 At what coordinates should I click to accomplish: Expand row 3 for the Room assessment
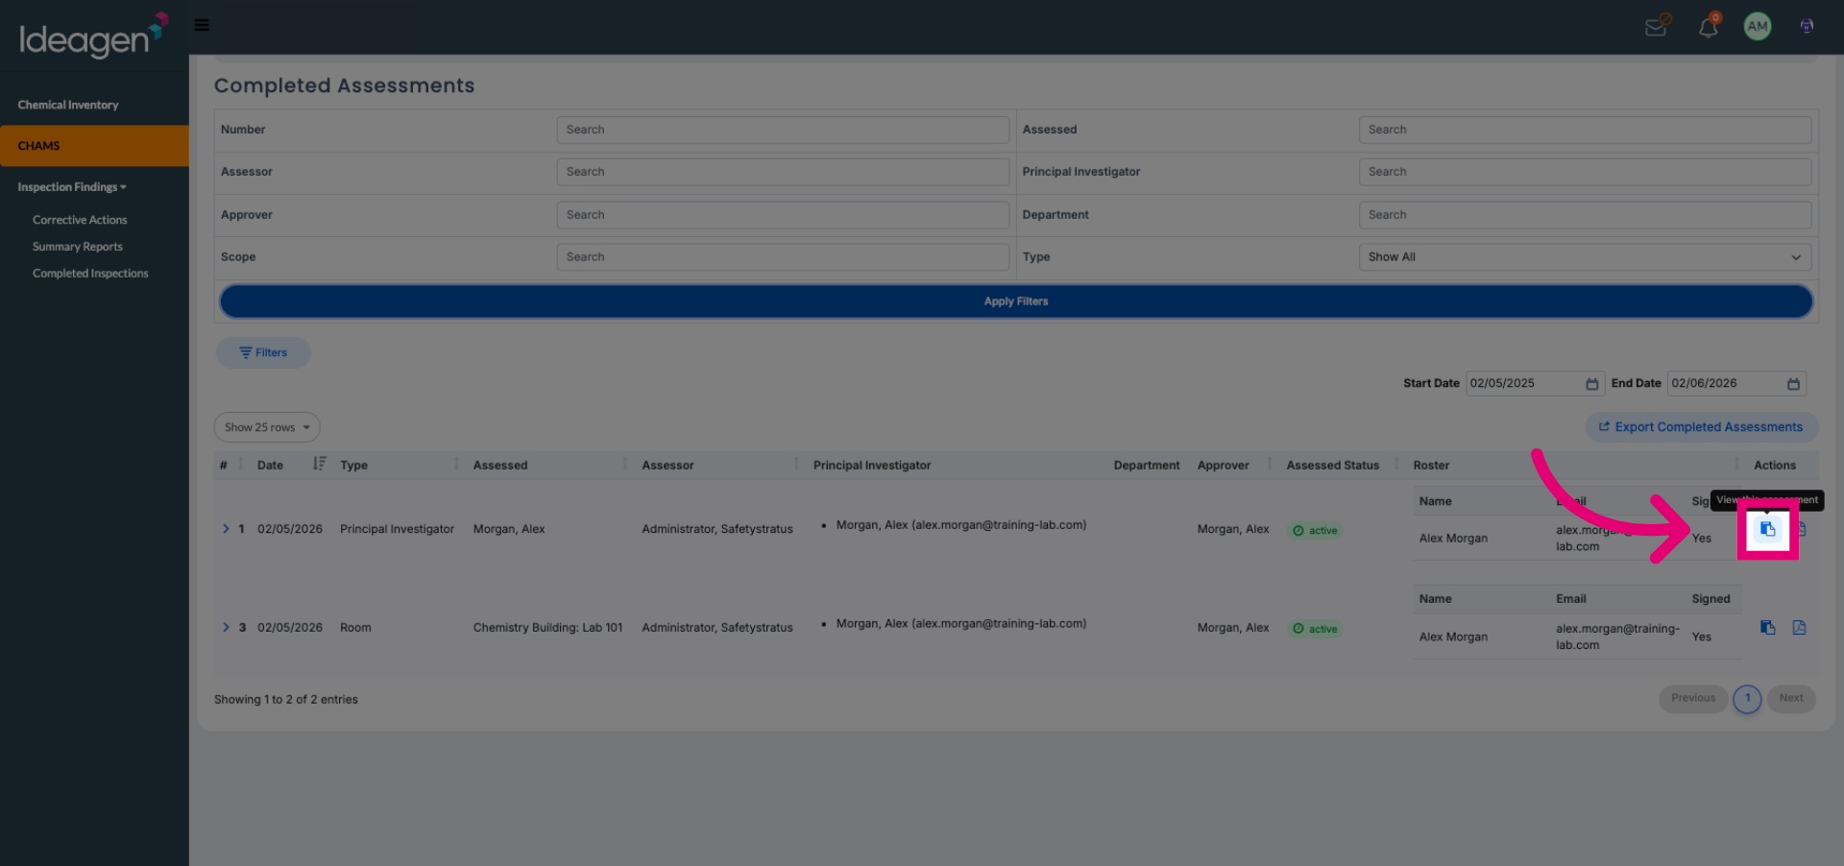tap(226, 628)
